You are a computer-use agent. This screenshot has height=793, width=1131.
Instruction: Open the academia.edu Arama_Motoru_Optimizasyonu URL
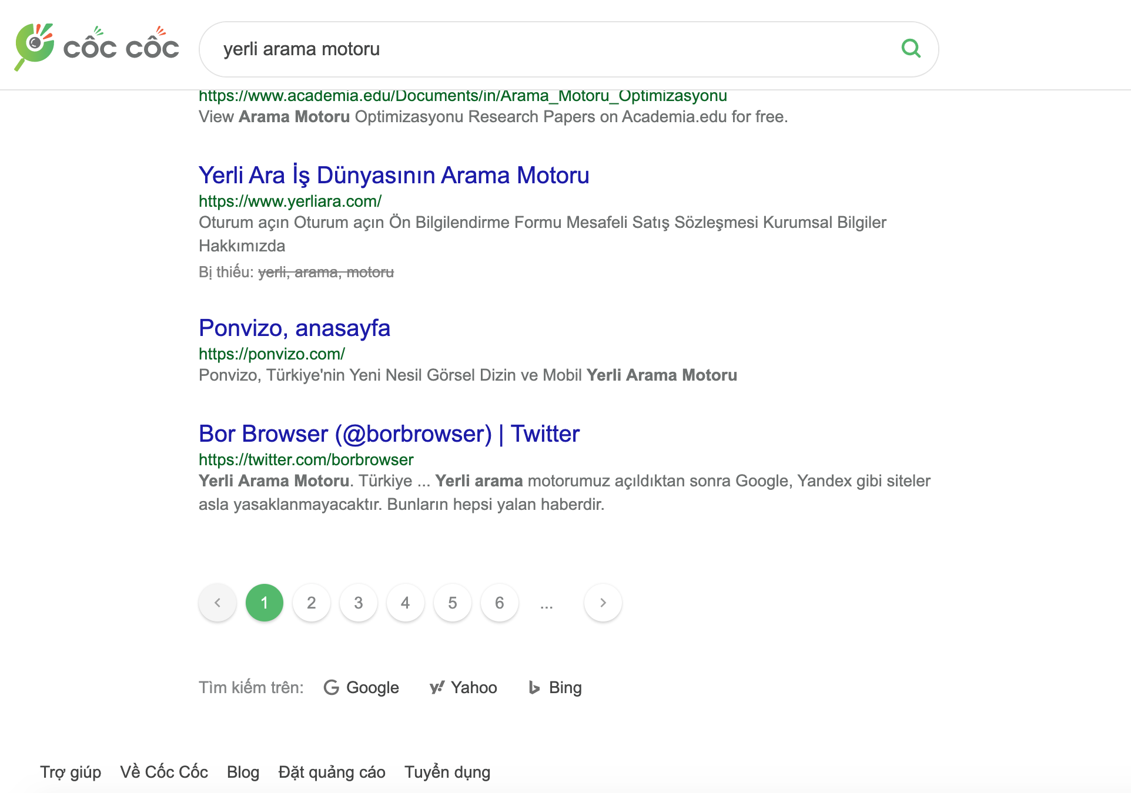tap(463, 96)
